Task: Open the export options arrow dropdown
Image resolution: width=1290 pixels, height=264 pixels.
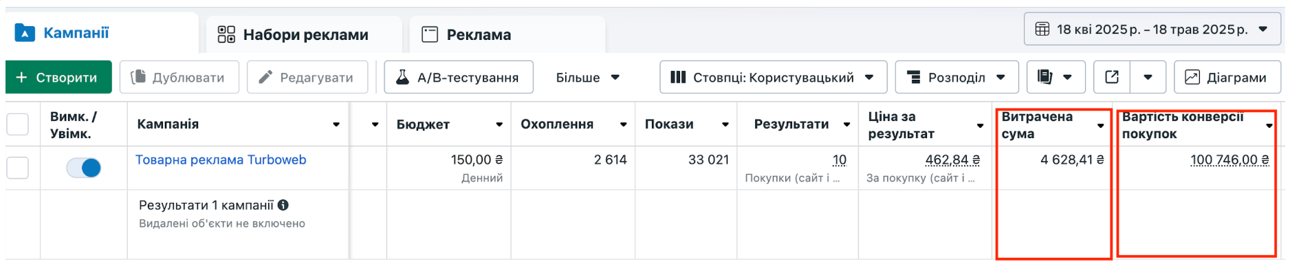Action: 1148,77
